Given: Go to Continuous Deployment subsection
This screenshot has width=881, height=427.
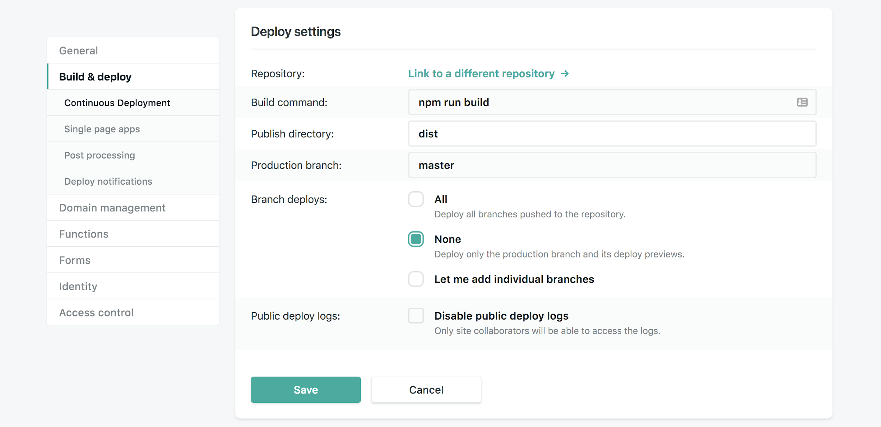Looking at the screenshot, I should point(117,103).
